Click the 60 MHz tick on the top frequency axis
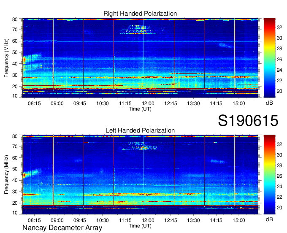This screenshot has width=287, height=233. pyautogui.click(x=15, y=41)
